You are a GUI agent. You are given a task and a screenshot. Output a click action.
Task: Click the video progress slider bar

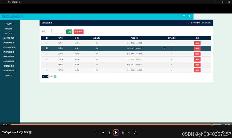point(111,124)
